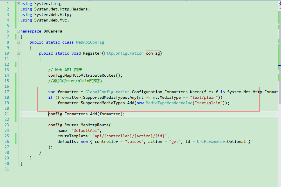Click the if keyword on line 18

pyautogui.click(x=51, y=98)
